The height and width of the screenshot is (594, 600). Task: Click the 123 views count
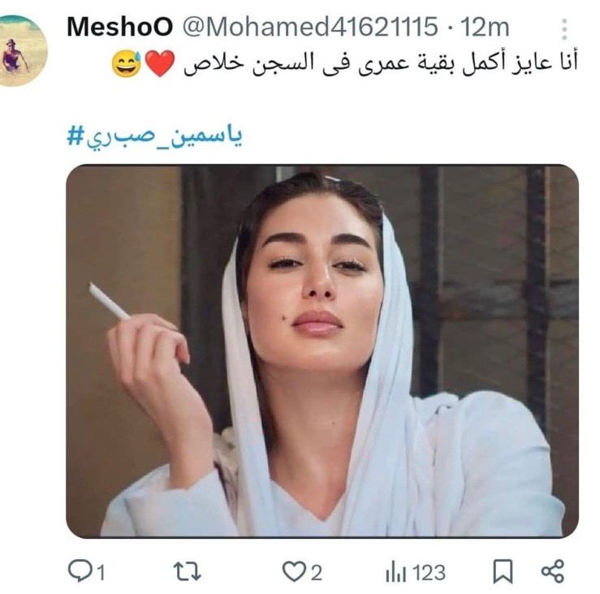point(429,574)
